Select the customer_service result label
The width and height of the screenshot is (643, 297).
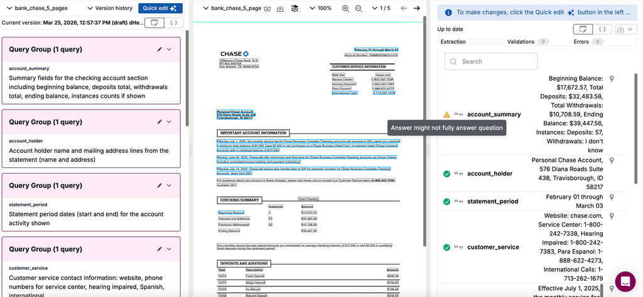[494, 247]
